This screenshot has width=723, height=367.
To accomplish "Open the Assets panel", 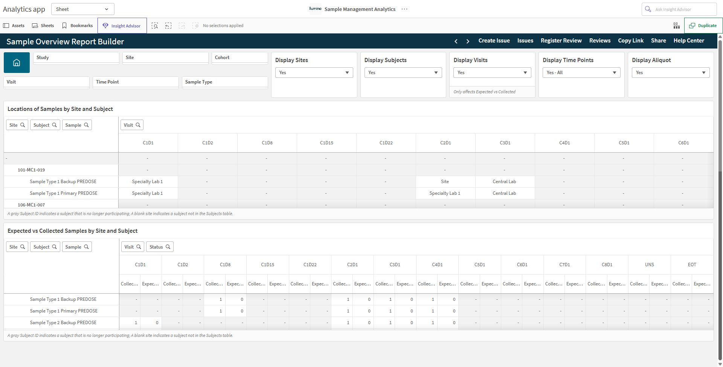I will coord(14,26).
